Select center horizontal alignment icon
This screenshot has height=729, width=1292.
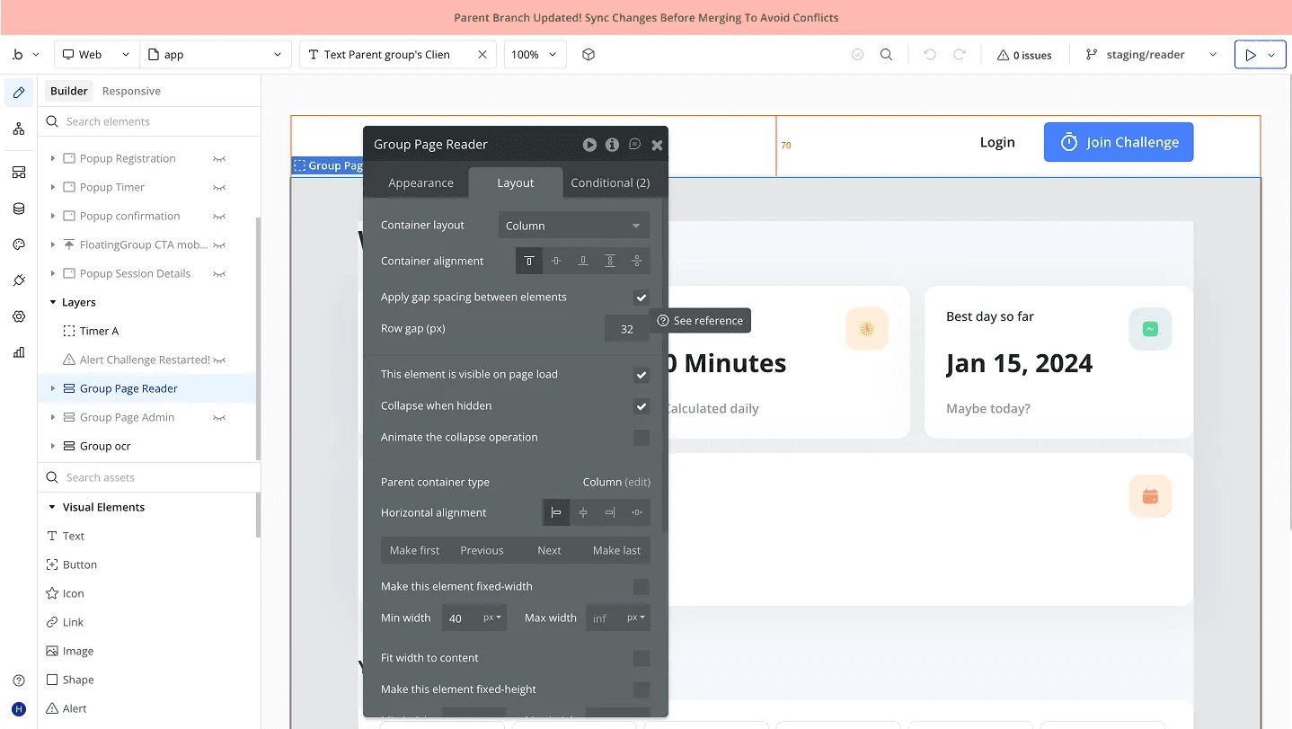(x=583, y=512)
